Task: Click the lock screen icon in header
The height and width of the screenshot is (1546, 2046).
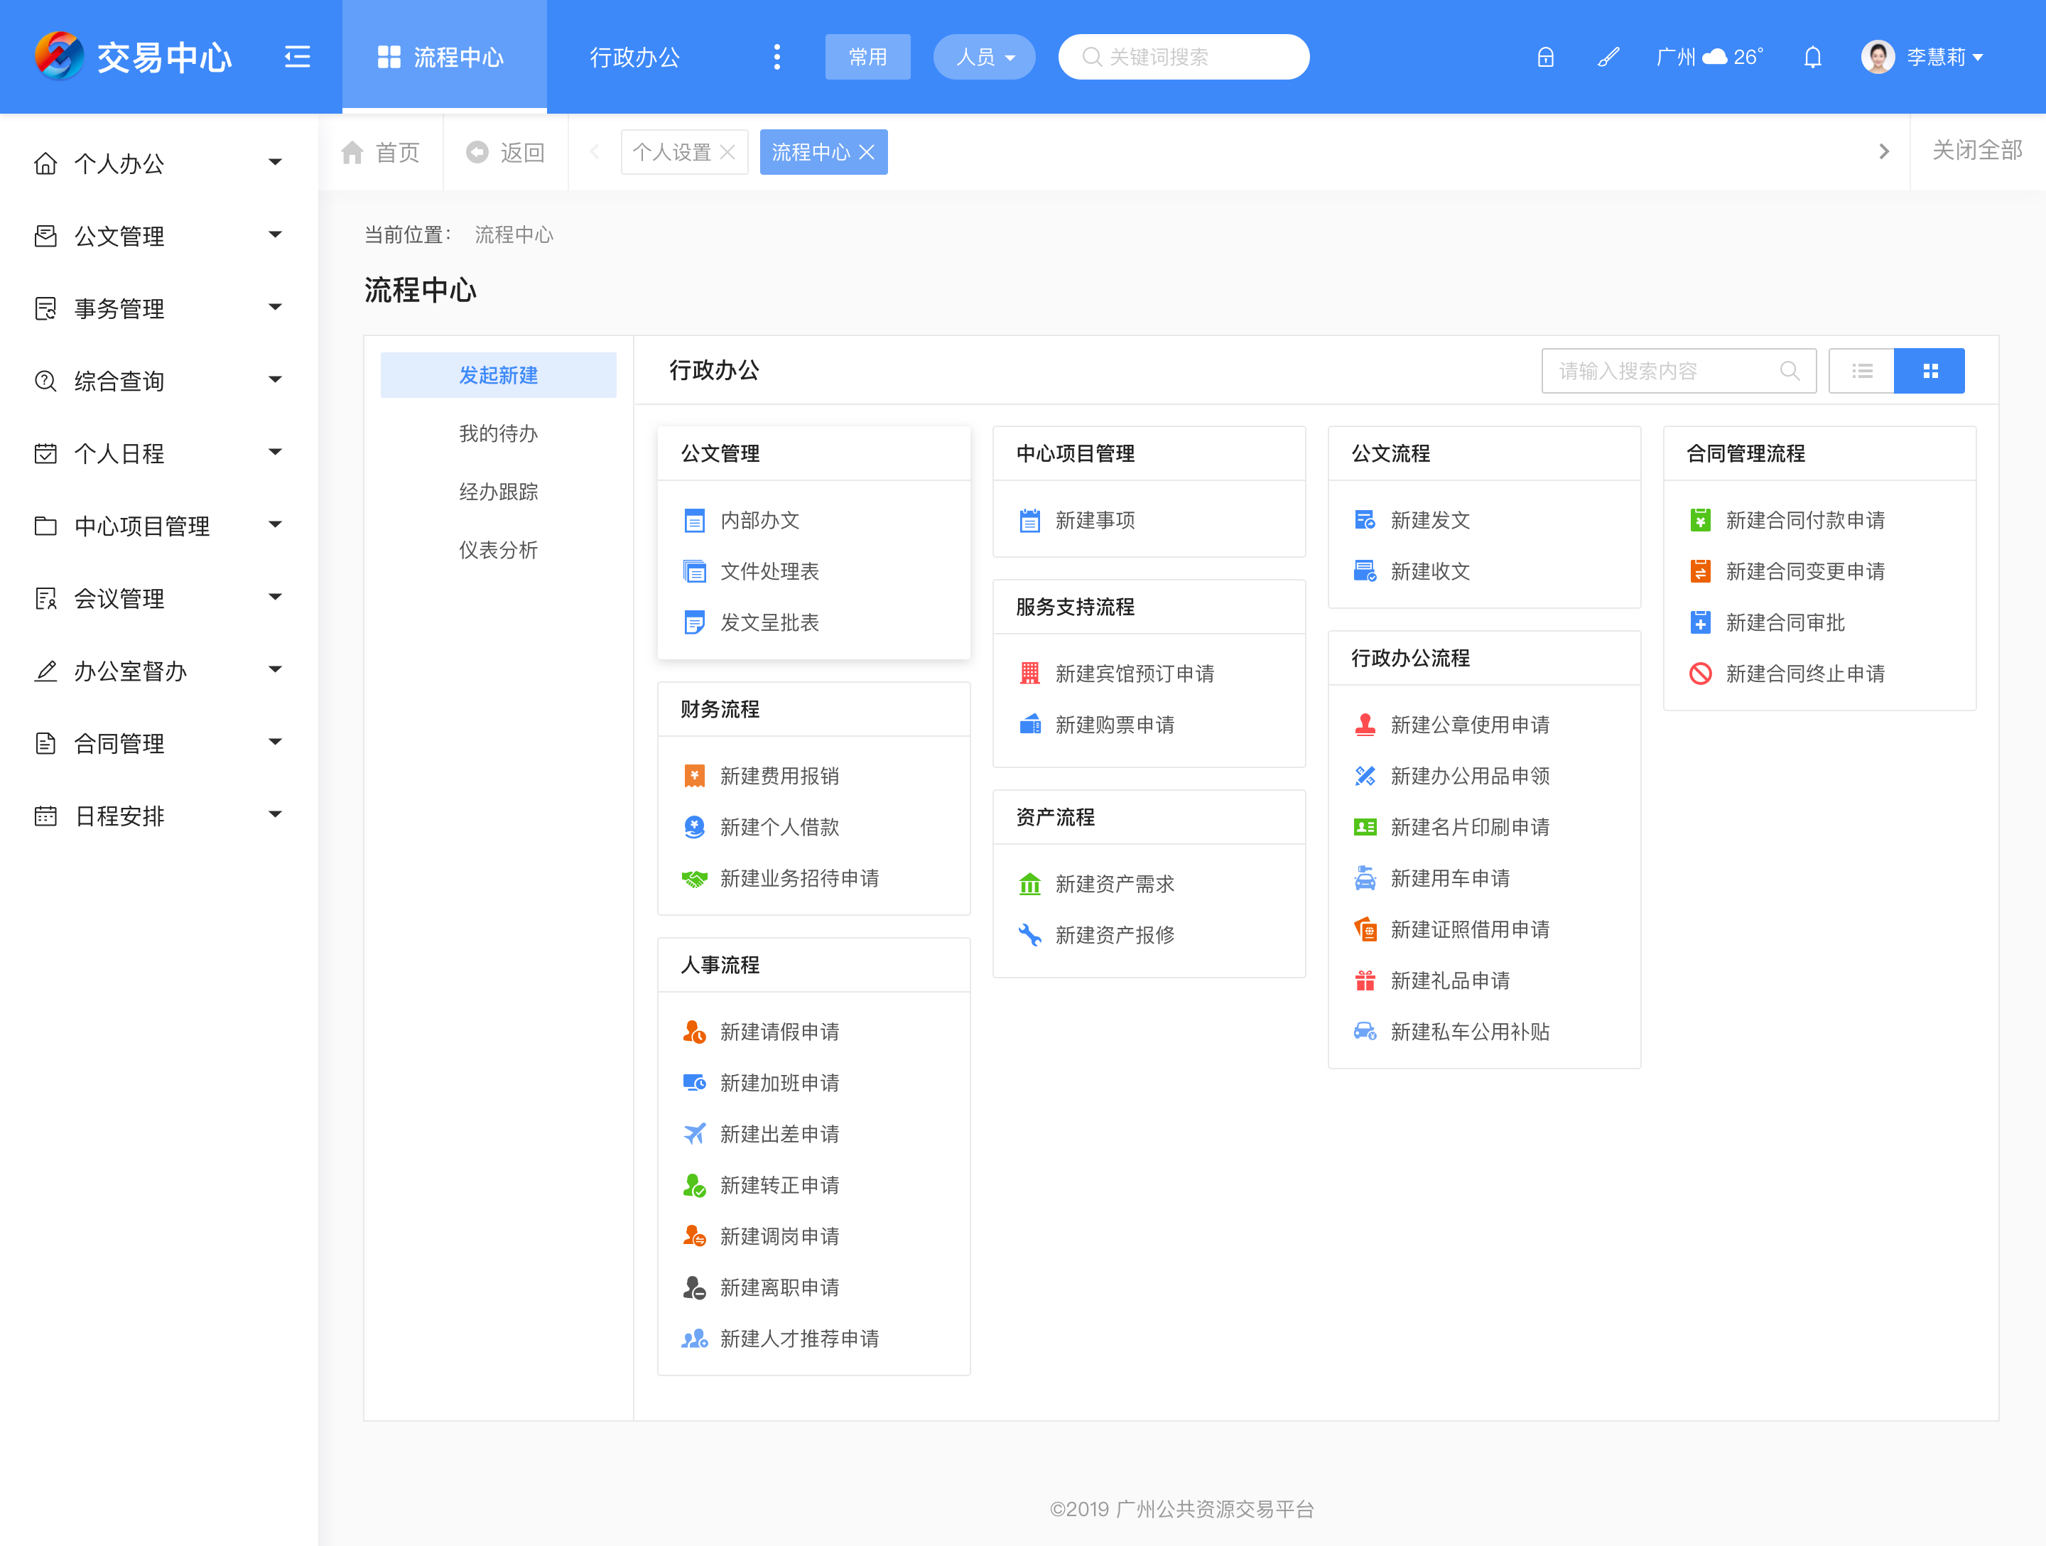Action: (1544, 58)
